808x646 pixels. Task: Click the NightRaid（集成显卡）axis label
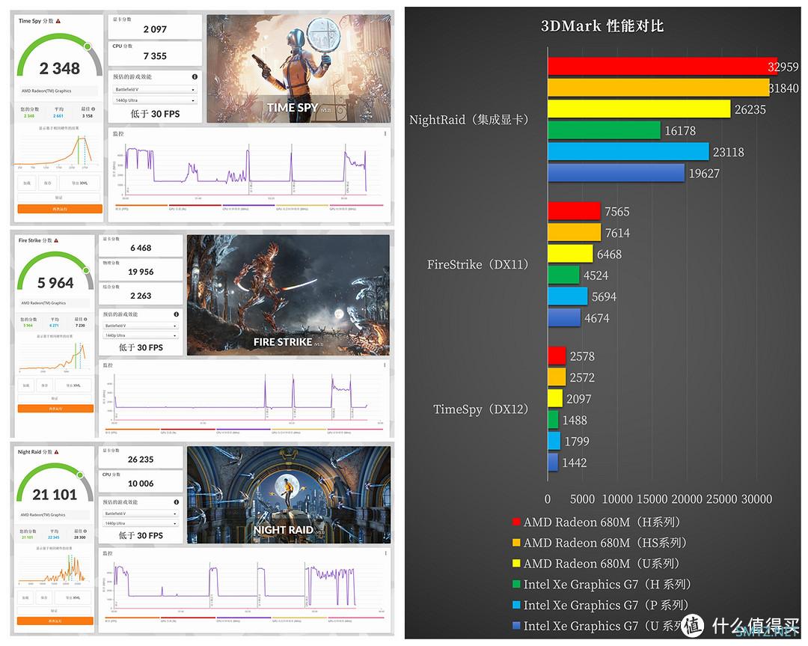[x=469, y=120]
